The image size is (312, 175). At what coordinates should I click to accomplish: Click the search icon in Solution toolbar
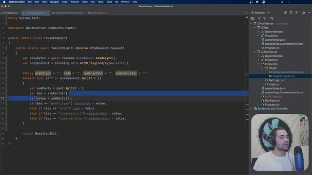pos(272,18)
